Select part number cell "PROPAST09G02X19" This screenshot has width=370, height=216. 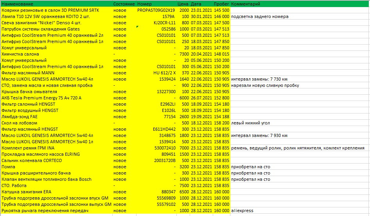156,10
